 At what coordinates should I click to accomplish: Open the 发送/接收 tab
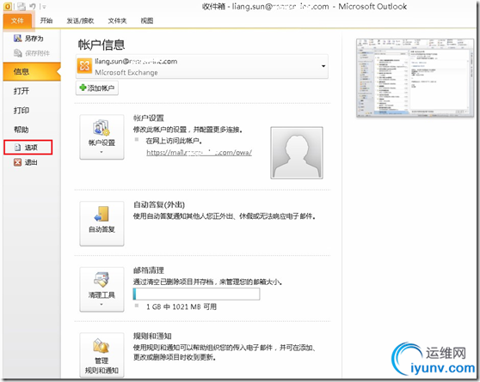[80, 21]
